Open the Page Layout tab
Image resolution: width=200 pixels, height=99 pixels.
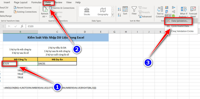point(21,2)
